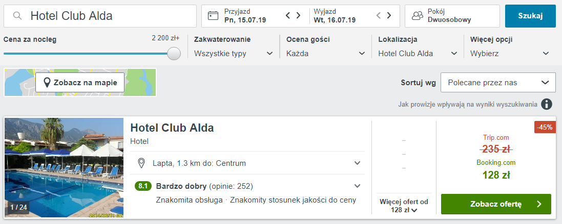Click Zobacz na mapie button
The width and height of the screenshot is (562, 224).
(80, 83)
